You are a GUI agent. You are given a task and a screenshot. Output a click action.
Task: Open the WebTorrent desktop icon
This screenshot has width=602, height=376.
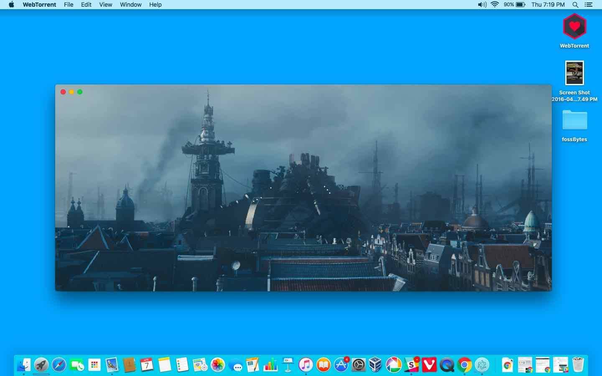click(574, 26)
